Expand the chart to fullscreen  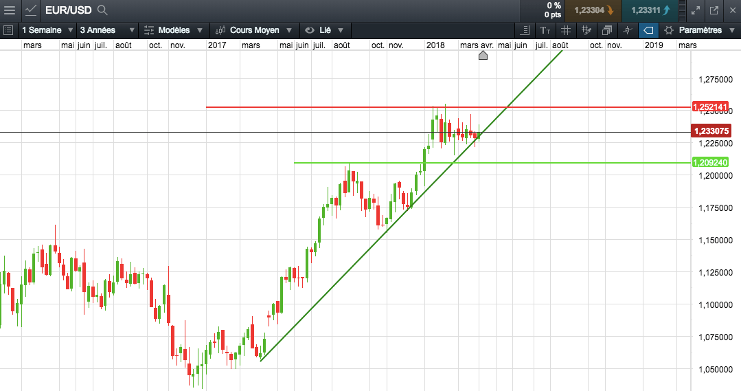point(696,10)
